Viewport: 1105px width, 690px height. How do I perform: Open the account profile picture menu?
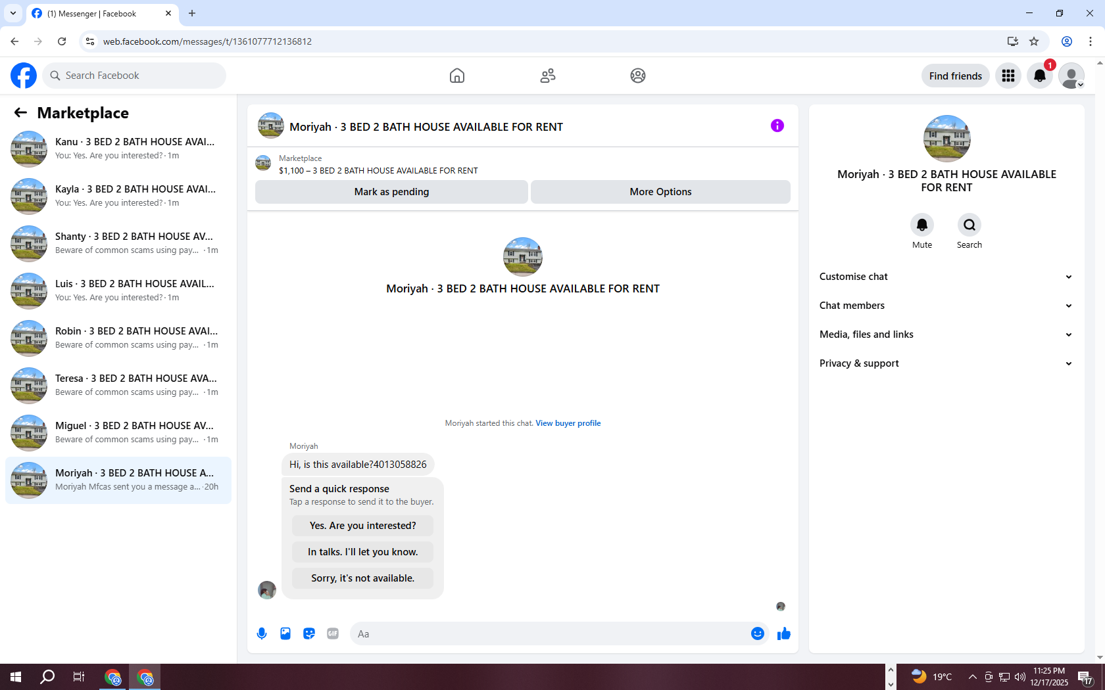(1071, 76)
